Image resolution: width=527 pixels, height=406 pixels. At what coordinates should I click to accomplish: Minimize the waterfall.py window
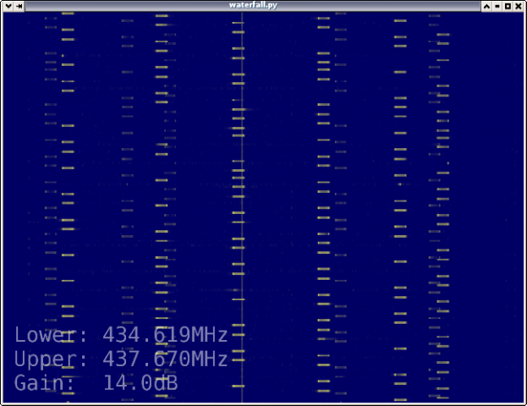[497, 6]
